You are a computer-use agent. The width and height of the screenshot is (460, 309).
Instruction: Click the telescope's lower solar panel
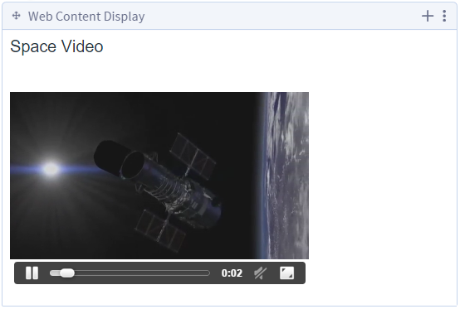[160, 230]
